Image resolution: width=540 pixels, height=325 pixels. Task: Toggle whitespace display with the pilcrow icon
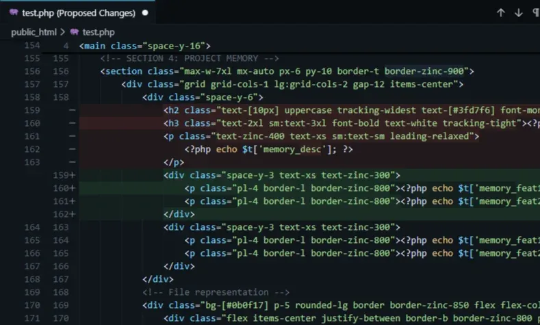(x=536, y=13)
